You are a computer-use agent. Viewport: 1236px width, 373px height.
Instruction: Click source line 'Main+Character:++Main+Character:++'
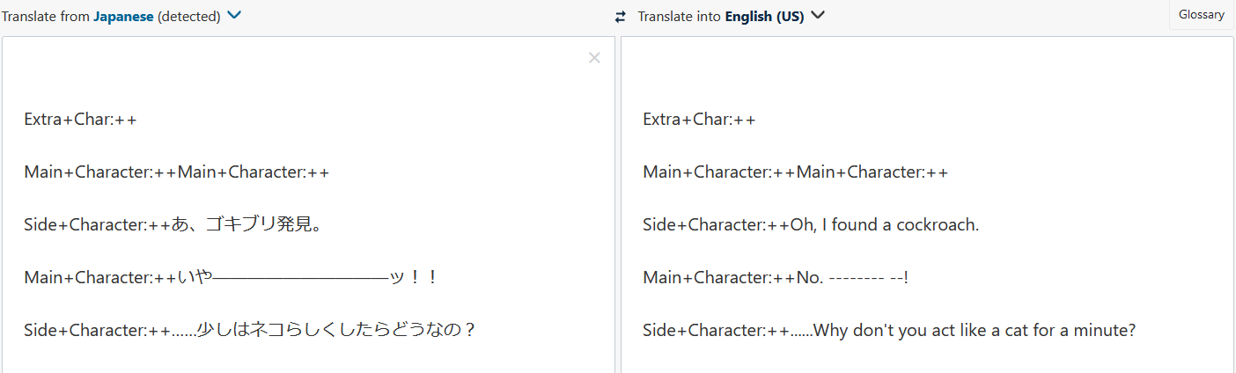176,172
